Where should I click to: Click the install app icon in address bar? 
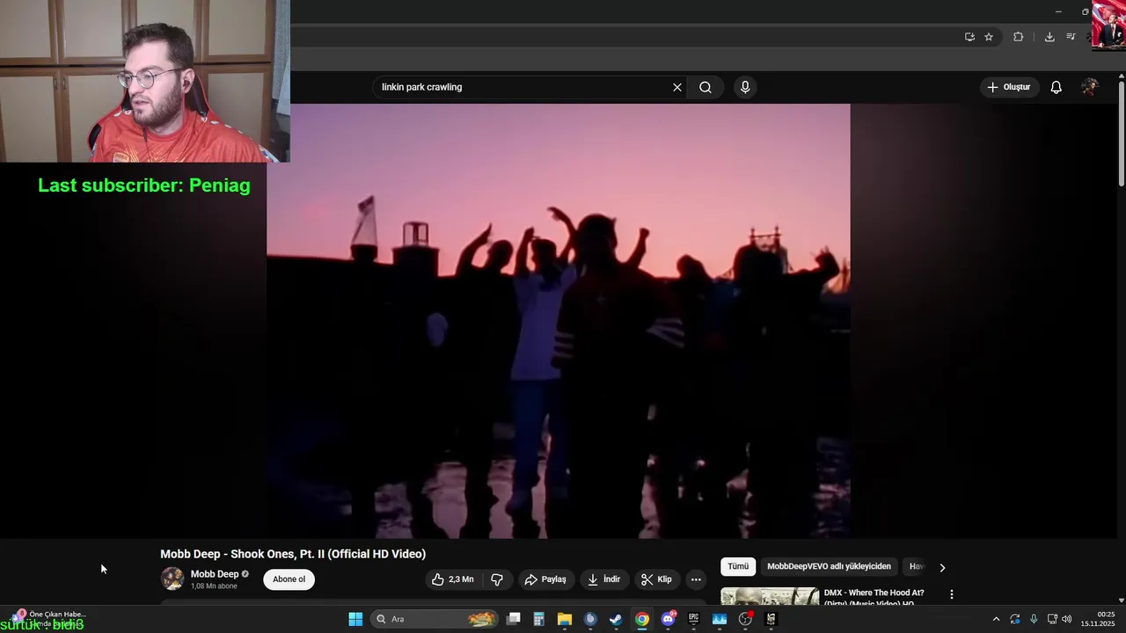pyautogui.click(x=969, y=37)
